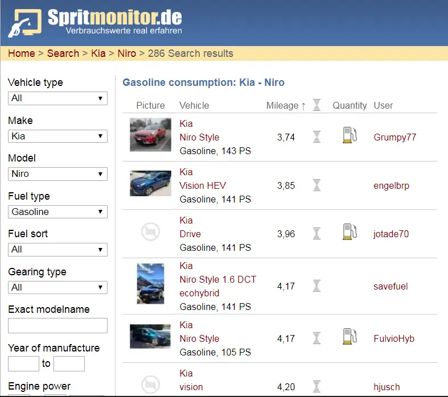Click mileage value 4,20
The width and height of the screenshot is (448, 397).
click(286, 387)
